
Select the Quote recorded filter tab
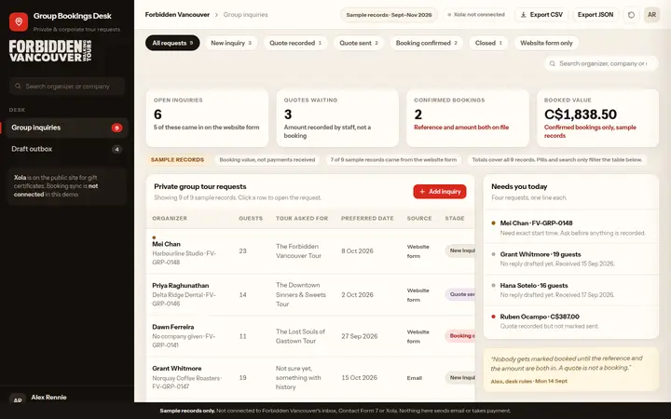click(295, 43)
